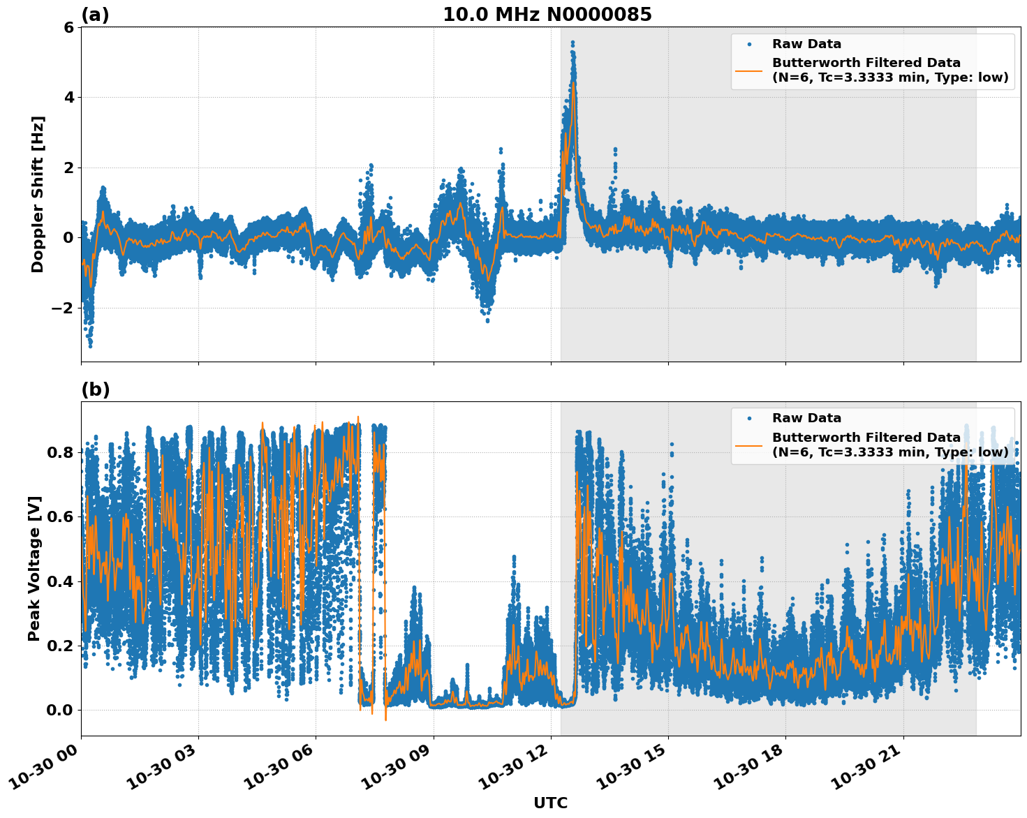Viewport: 1027px width, 818px height.
Task: Collapse the legend box in panel (b)
Action: [873, 436]
